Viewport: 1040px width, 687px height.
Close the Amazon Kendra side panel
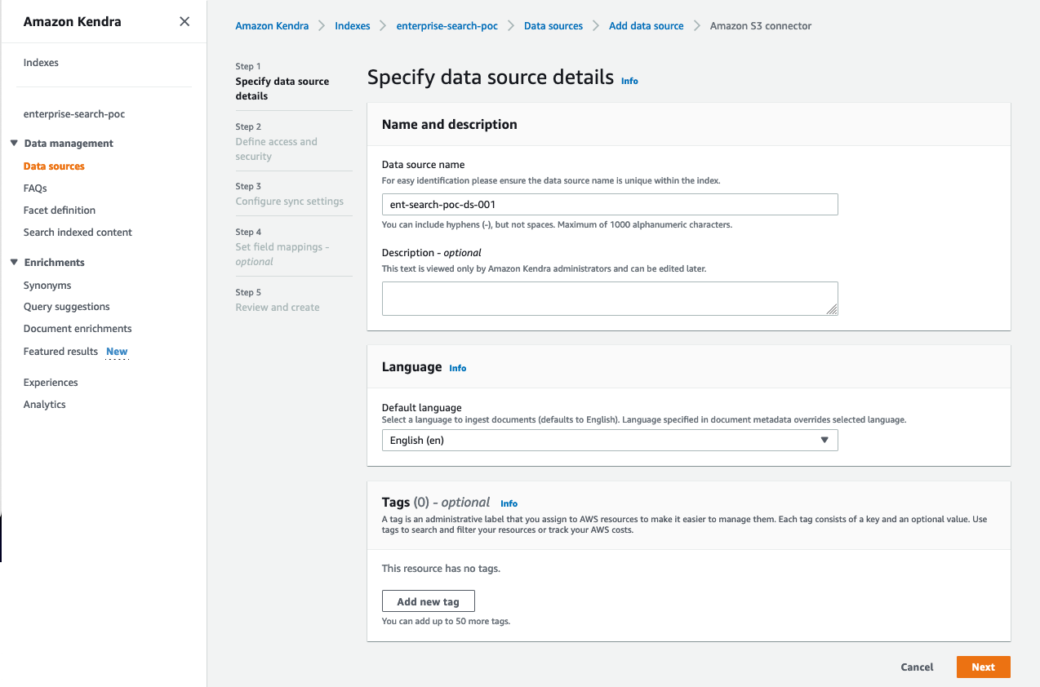(184, 22)
